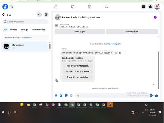Open the Gaming controller icon

tap(106, 7)
